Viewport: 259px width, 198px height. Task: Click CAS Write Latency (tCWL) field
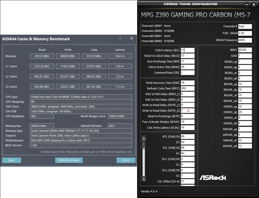[x=188, y=128]
